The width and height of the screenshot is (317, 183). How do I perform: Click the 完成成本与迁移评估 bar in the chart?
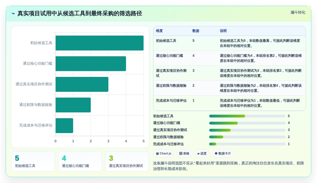point(64,125)
